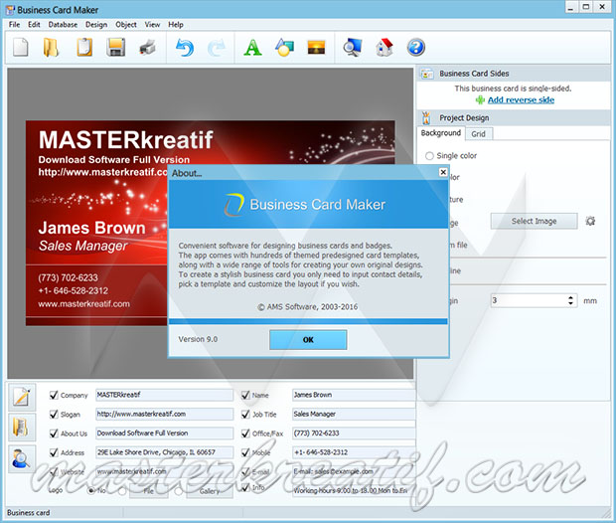Click the Office/Fax input field
The image size is (616, 523).
(354, 434)
